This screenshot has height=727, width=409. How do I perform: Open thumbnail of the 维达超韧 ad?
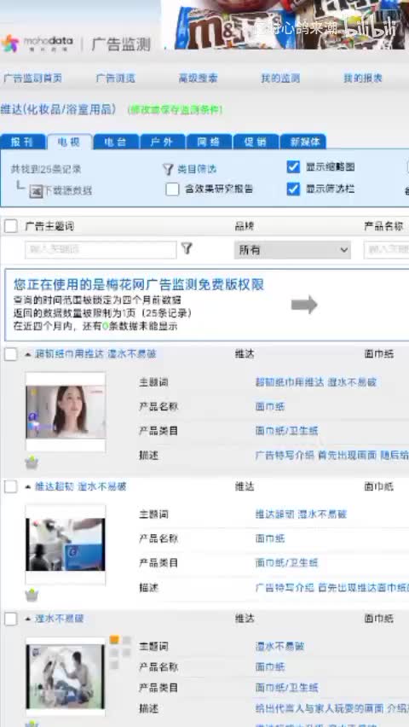point(66,544)
